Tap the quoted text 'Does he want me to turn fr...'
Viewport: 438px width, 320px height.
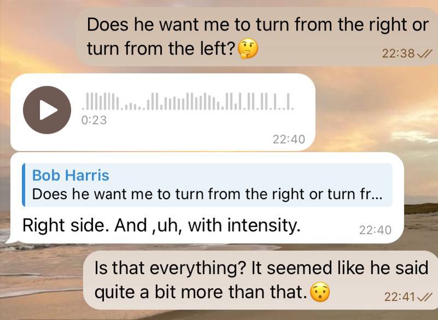207,194
